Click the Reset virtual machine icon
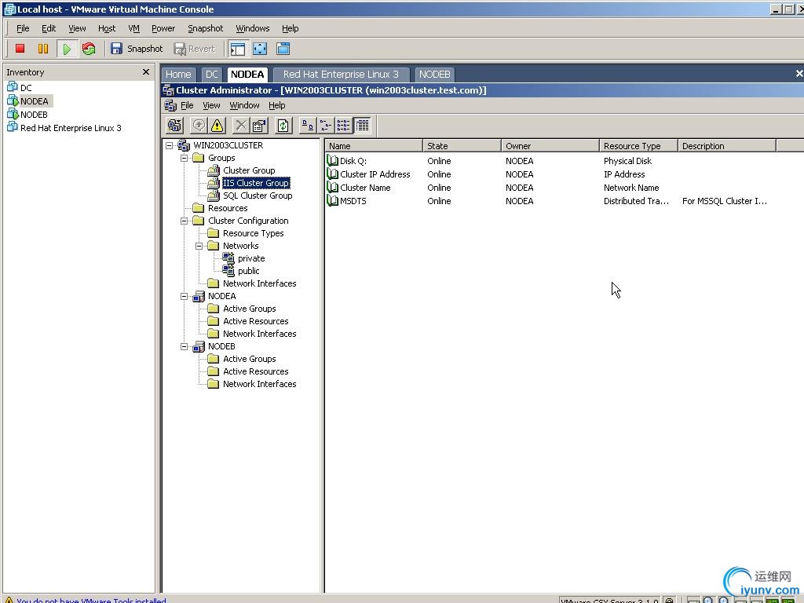 click(x=89, y=49)
